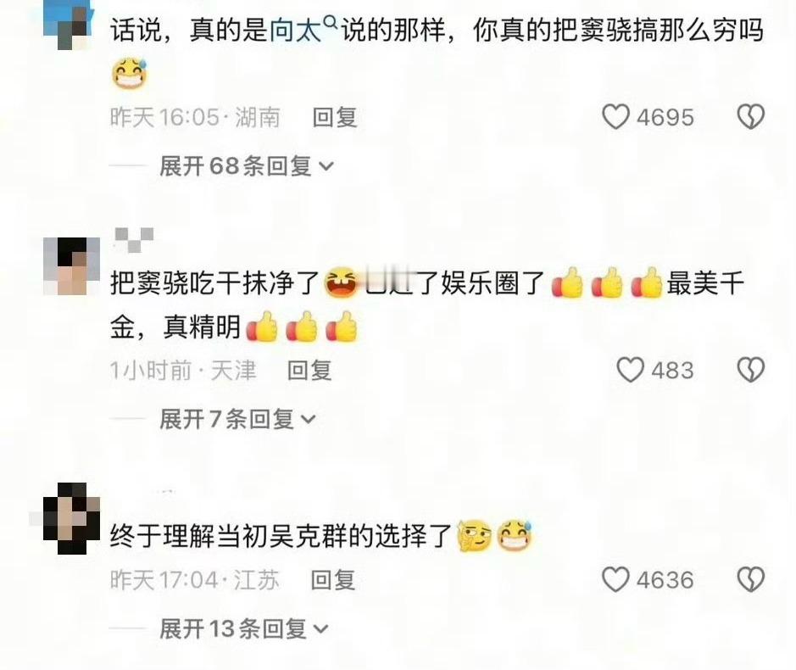Like the comment with 4695 likes

(615, 117)
